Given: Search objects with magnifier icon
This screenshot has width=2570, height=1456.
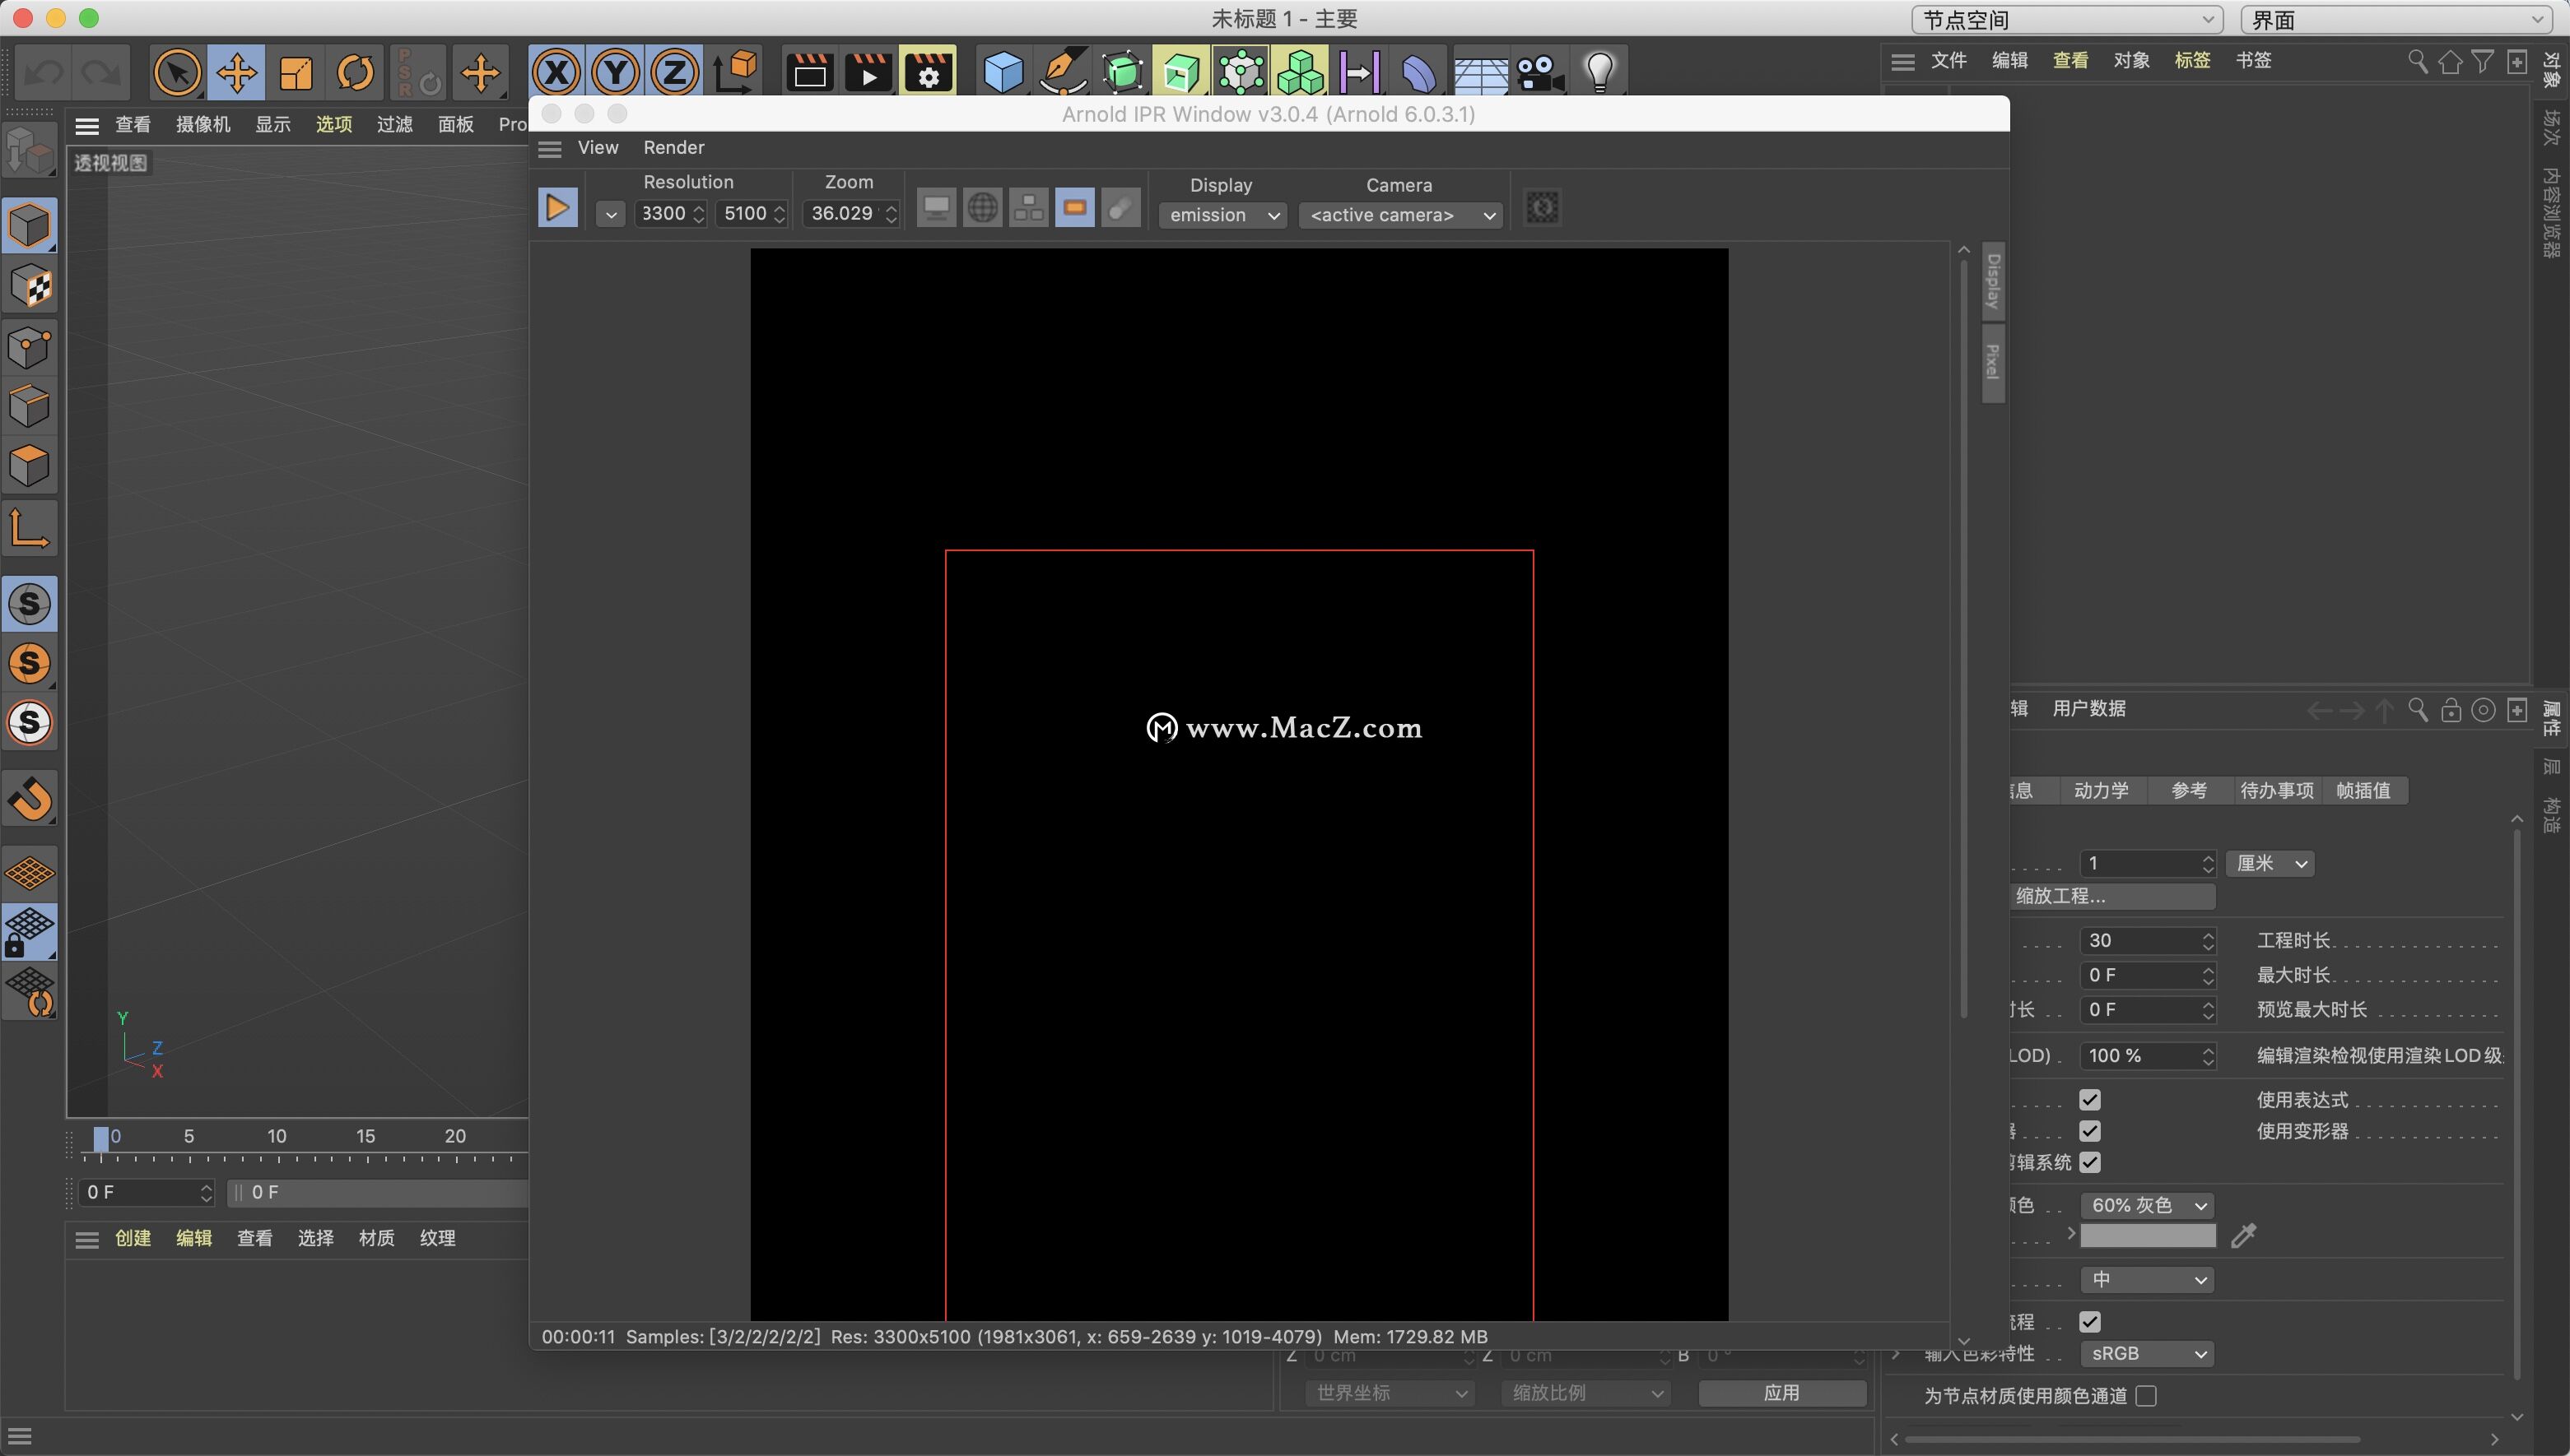Looking at the screenshot, I should [2417, 62].
